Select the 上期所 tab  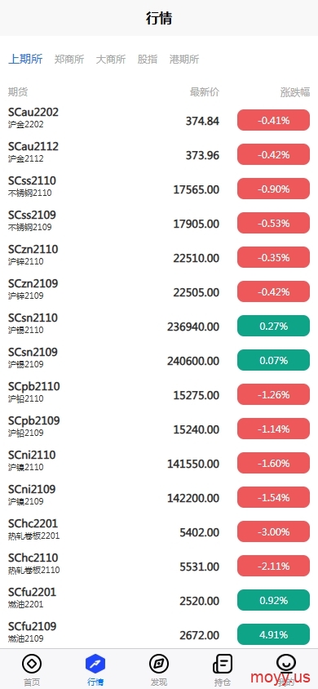click(25, 60)
